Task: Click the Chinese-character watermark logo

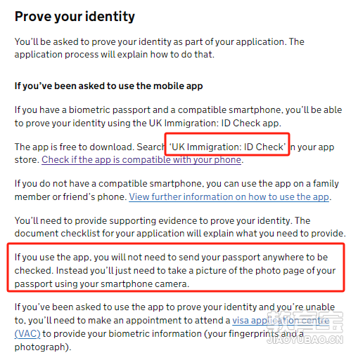Action: (305, 323)
